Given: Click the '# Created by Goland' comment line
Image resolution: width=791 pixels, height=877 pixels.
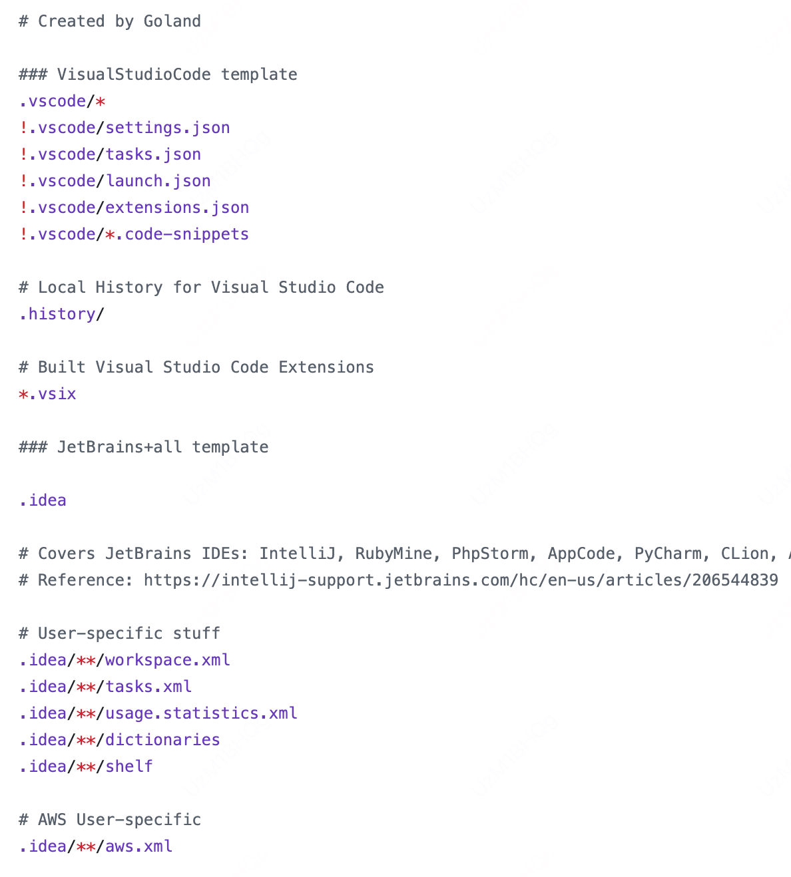Looking at the screenshot, I should 110,21.
